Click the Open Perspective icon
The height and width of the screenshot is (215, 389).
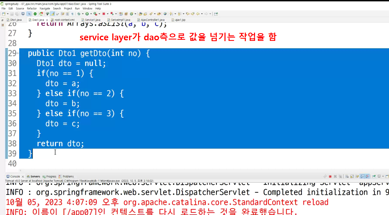pyautogui.click(x=216, y=14)
